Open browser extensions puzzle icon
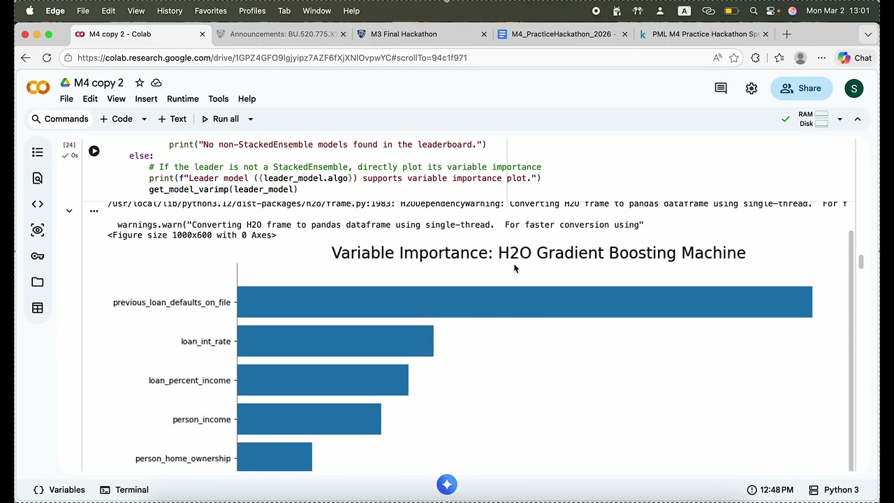The width and height of the screenshot is (894, 503). tap(755, 58)
